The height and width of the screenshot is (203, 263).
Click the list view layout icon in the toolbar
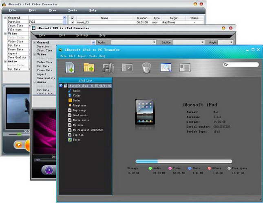point(185,68)
